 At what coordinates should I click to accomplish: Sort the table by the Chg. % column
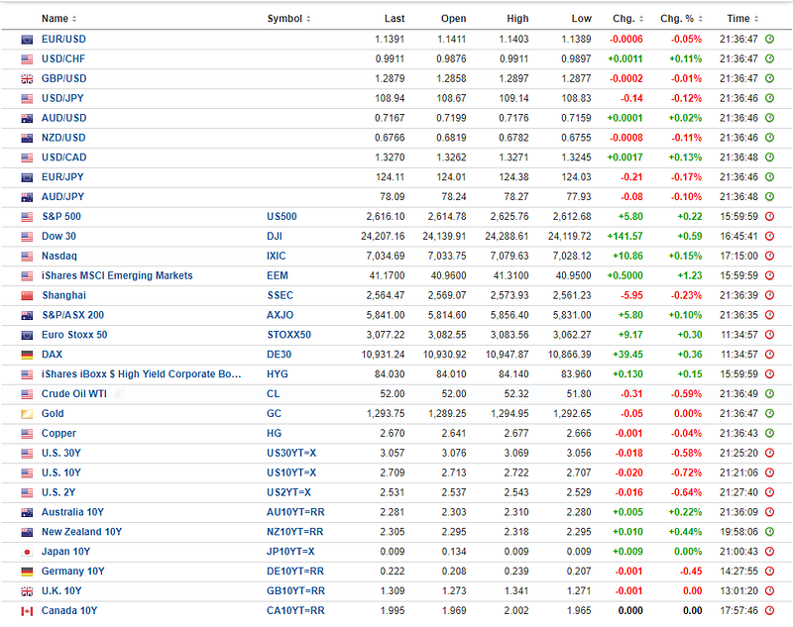pos(681,19)
